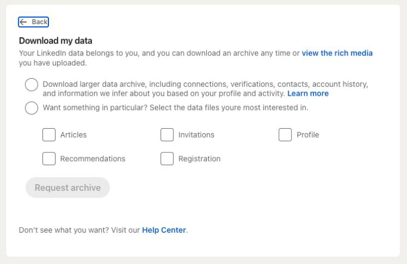Open the Learn more link
Screen dimensions: 407x264
pos(308,94)
